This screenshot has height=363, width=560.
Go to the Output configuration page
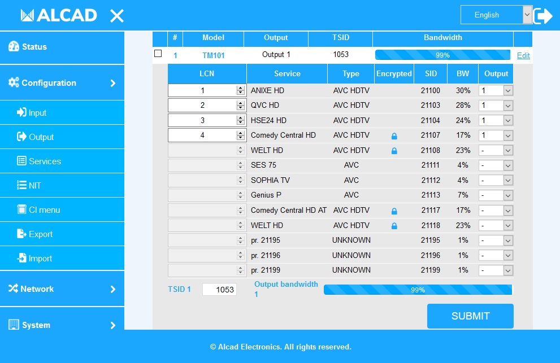click(62, 137)
